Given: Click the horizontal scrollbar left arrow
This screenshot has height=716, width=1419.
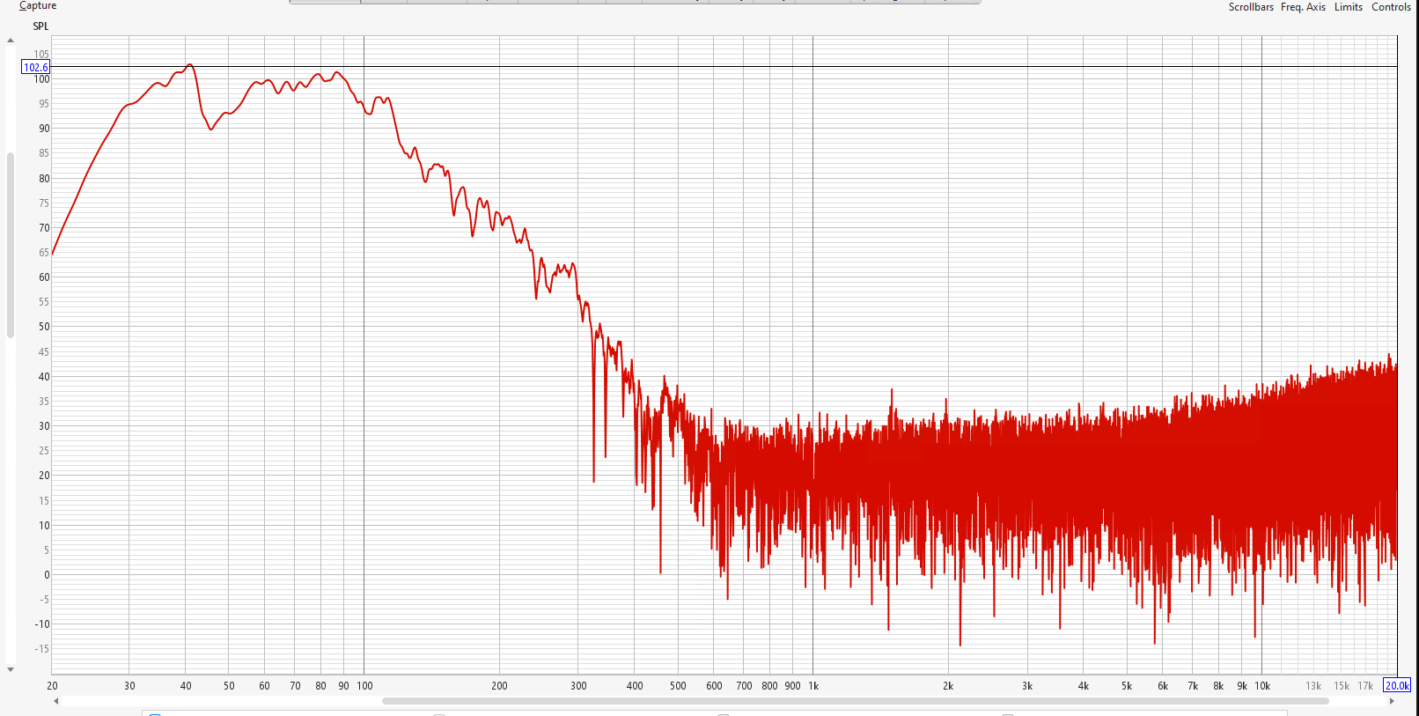Looking at the screenshot, I should [x=56, y=701].
